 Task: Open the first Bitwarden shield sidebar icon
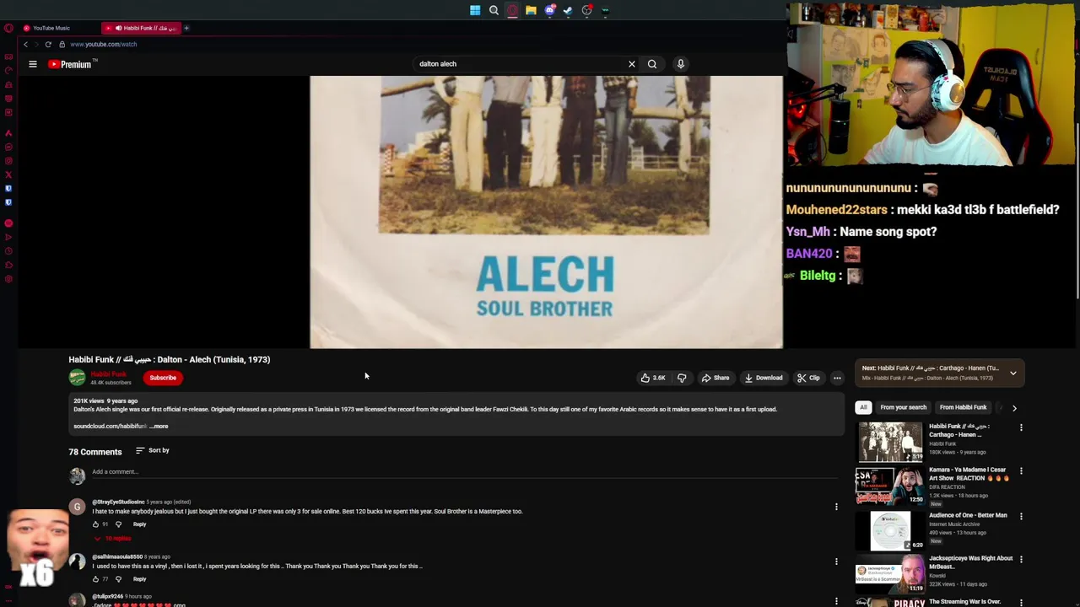click(8, 189)
